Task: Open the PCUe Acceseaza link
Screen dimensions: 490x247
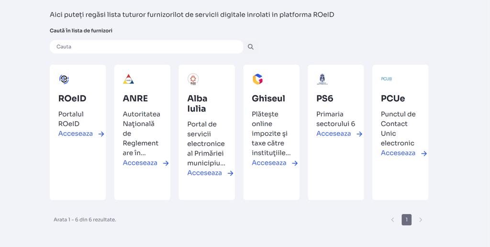Action: (x=398, y=153)
